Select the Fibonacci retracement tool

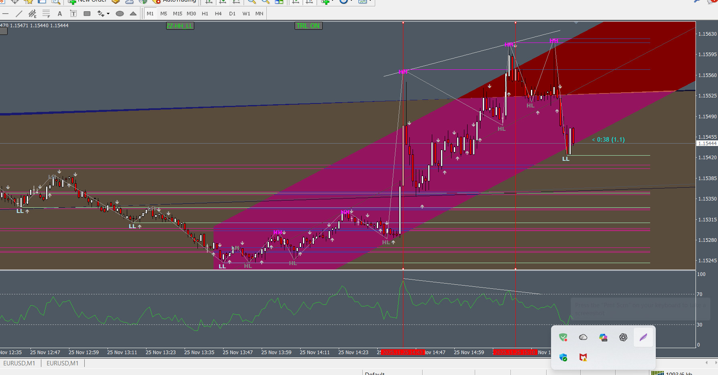[x=46, y=14]
